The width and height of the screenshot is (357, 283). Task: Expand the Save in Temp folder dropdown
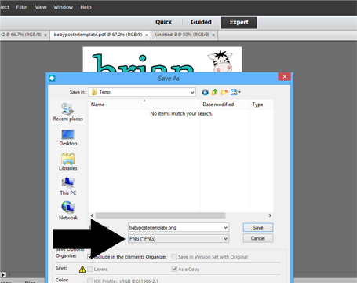click(142, 92)
